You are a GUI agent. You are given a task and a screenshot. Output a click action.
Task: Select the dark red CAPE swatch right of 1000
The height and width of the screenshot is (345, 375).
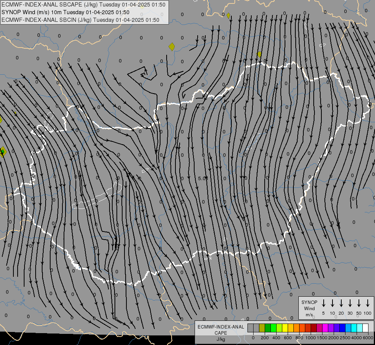click(x=314, y=328)
